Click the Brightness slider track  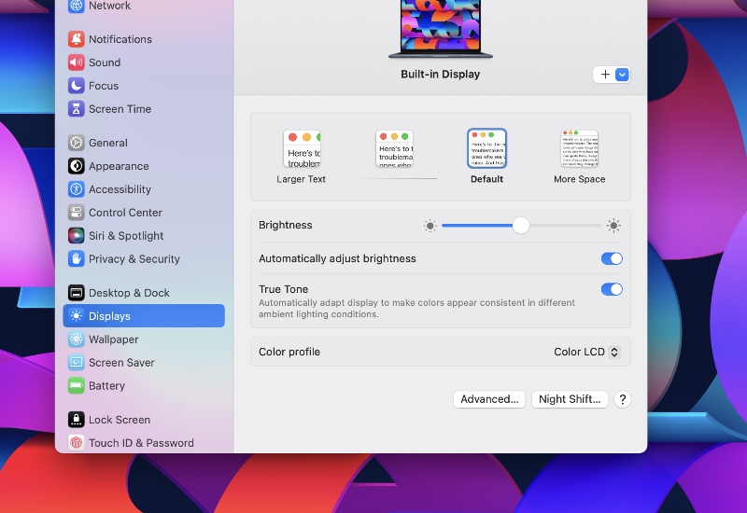coord(560,226)
